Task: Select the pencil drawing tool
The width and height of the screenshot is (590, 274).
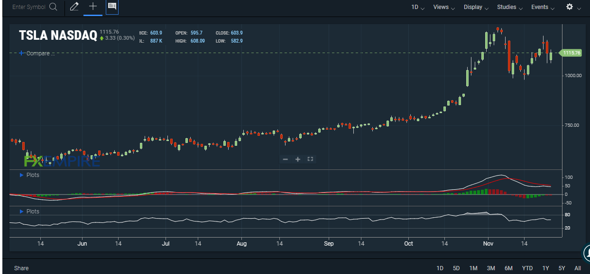Action: pos(74,7)
